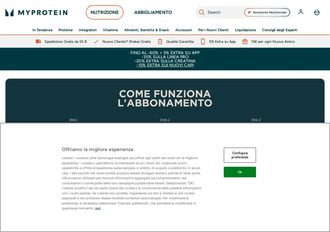
Task: Open the In Tendenza menu
Action: [42, 30]
